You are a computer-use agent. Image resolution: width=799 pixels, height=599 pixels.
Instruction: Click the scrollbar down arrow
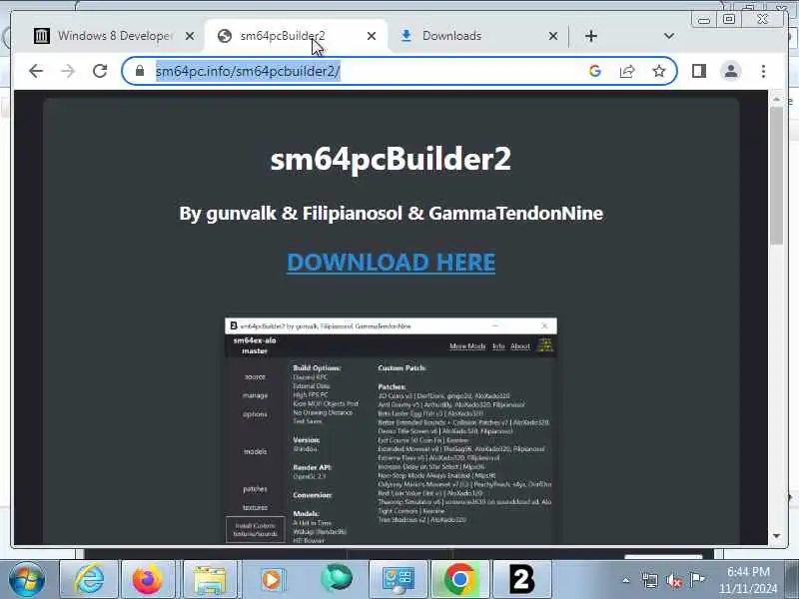pyautogui.click(x=777, y=536)
